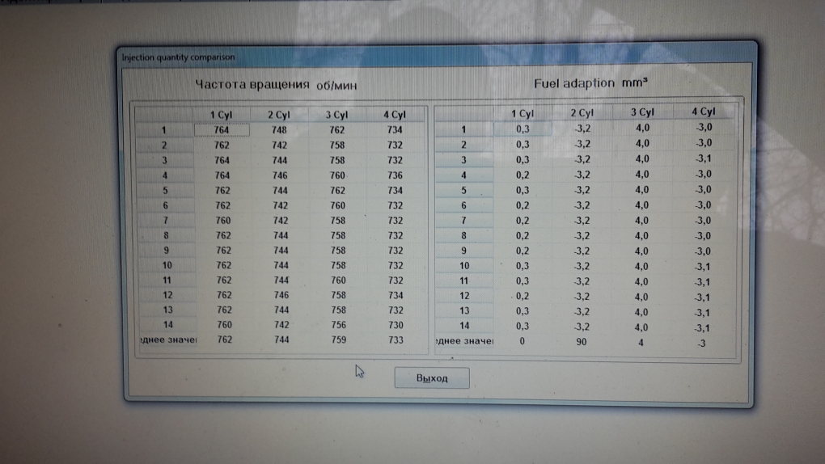Click the Выход exit button

(x=431, y=378)
